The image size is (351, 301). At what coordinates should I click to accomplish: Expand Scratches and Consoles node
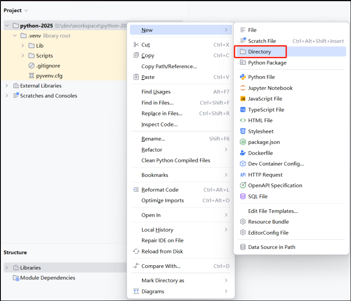pos(7,96)
